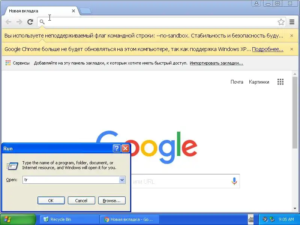This screenshot has width=300, height=225.
Task: Close the Новая вкладка tab
Action: pos(73,11)
